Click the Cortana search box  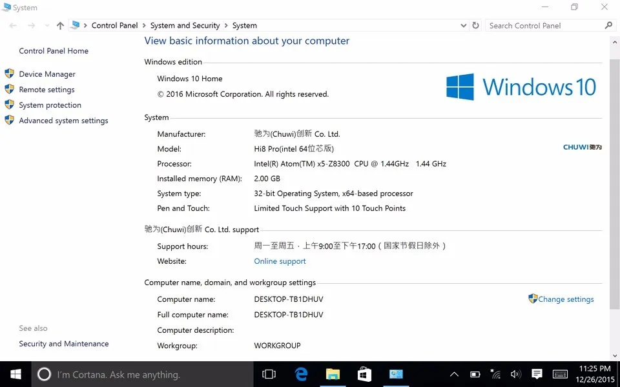pyautogui.click(x=142, y=374)
